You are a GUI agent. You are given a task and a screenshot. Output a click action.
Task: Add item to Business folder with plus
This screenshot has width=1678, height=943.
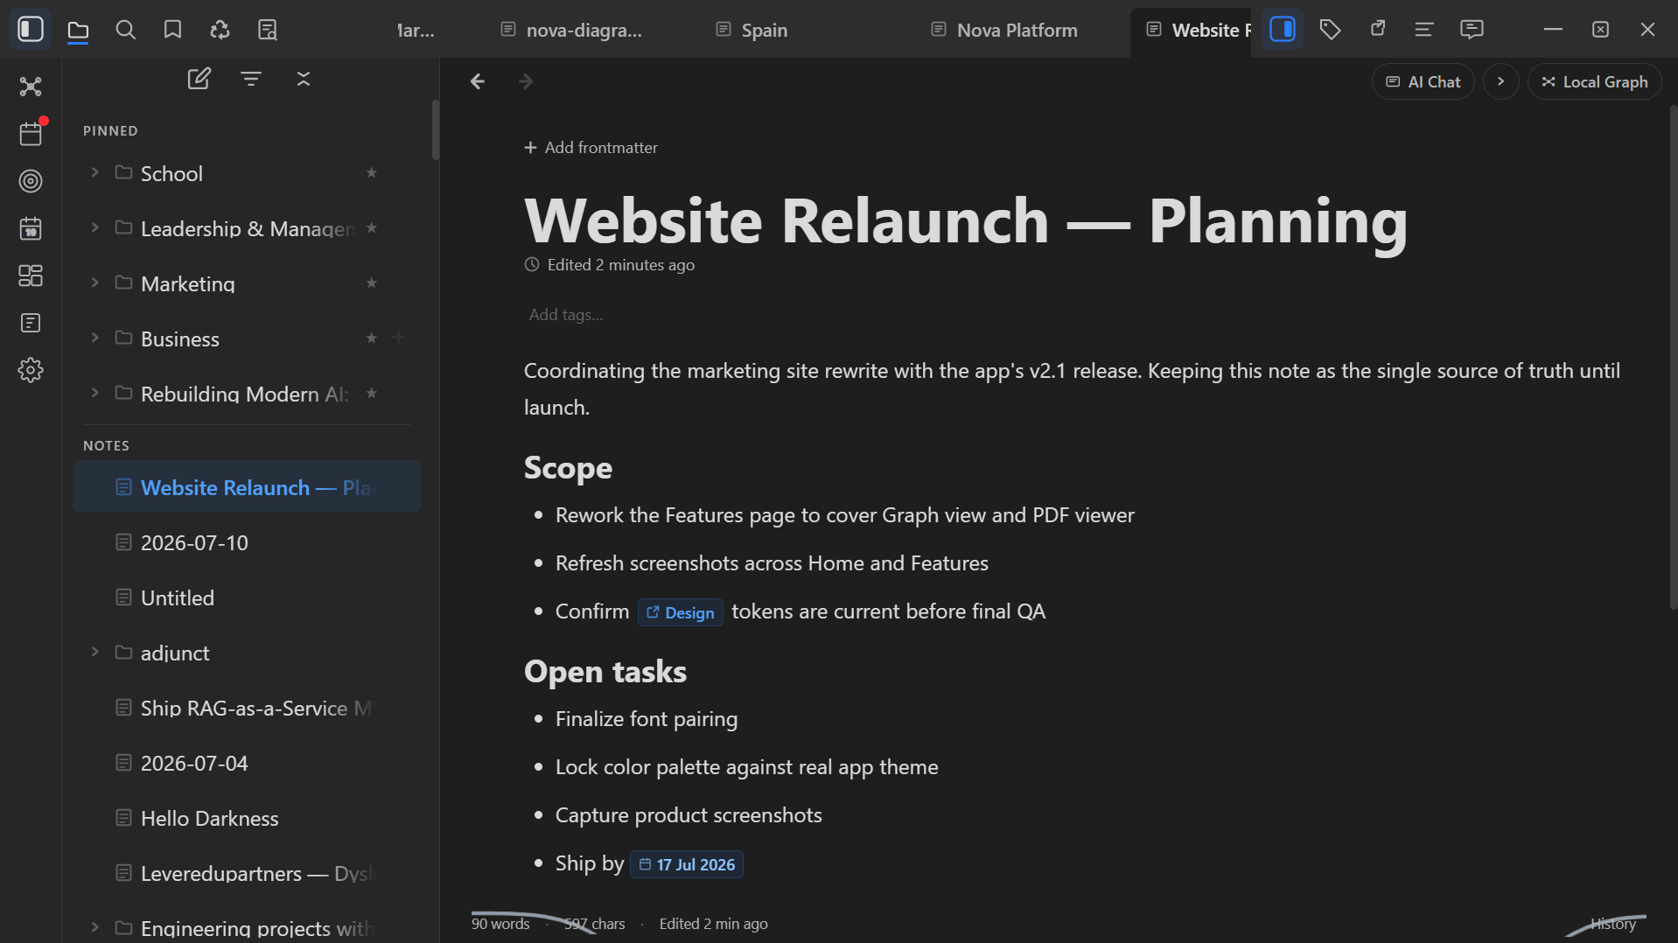pos(399,338)
